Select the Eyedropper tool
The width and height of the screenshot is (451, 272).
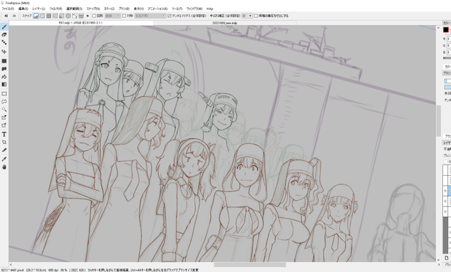click(x=4, y=159)
